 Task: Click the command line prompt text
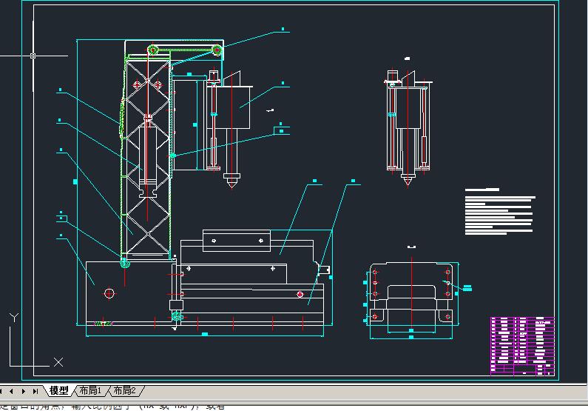112,407
